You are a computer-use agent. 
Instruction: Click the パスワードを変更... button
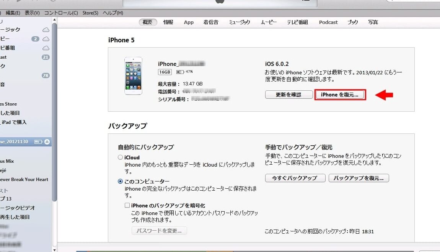pyautogui.click(x=159, y=231)
